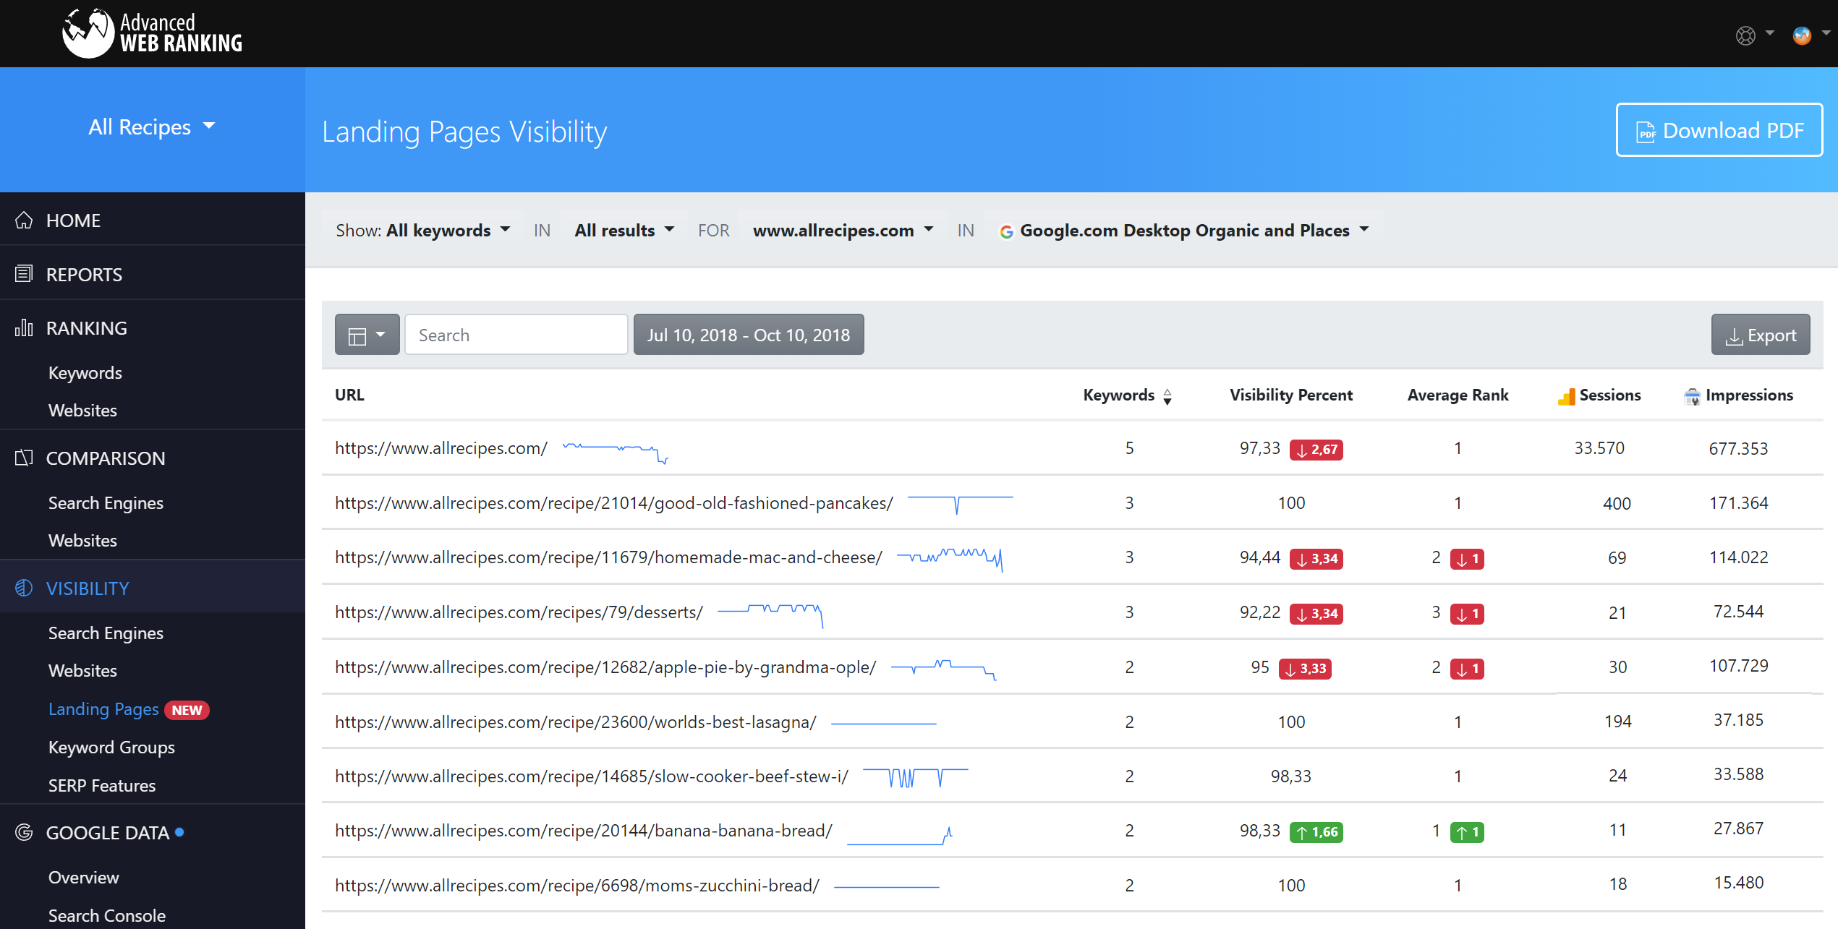
Task: Select Websites under Ranking
Action: point(82,410)
